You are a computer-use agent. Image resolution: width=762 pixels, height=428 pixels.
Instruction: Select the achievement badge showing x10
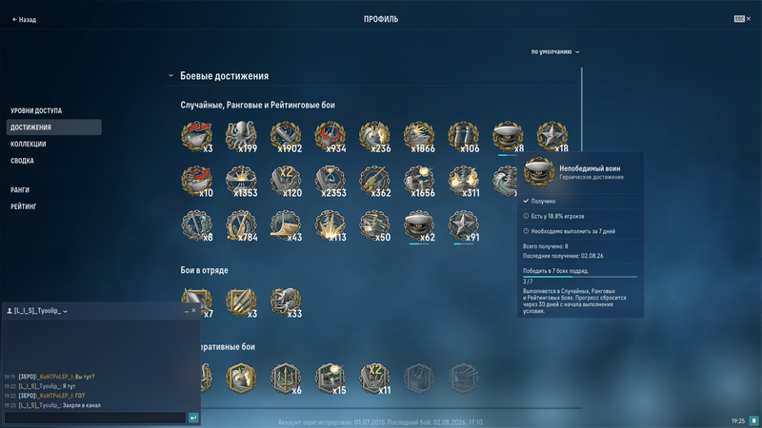[x=197, y=181]
